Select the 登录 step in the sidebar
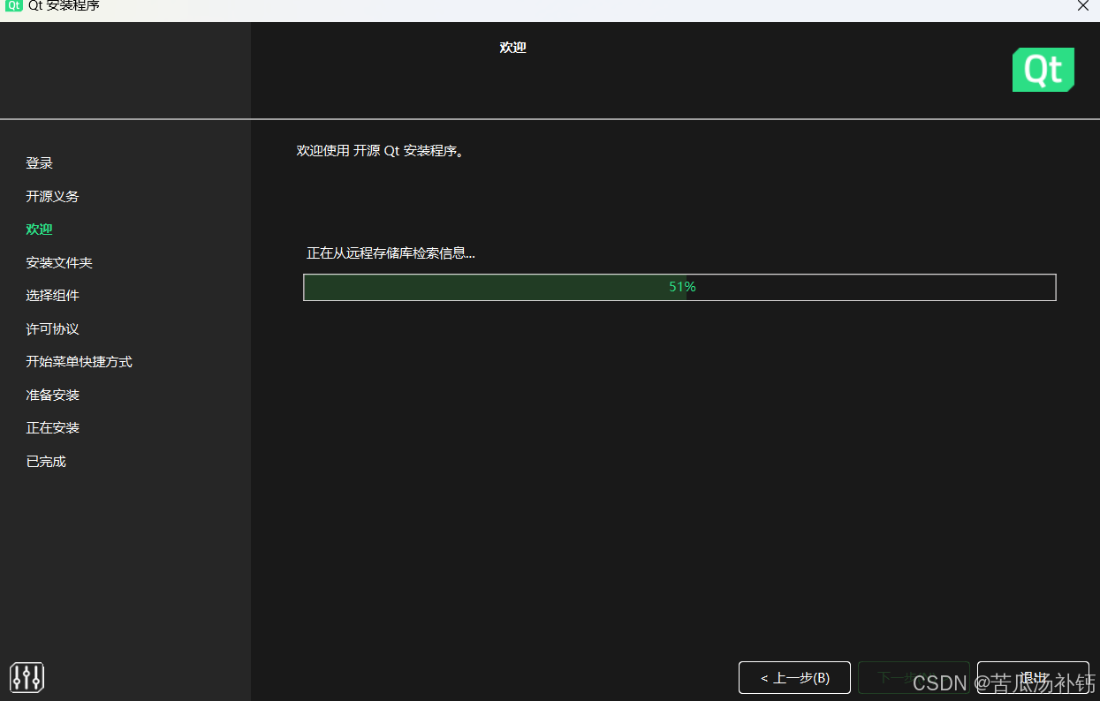Screen dimensions: 1100x701 point(40,163)
